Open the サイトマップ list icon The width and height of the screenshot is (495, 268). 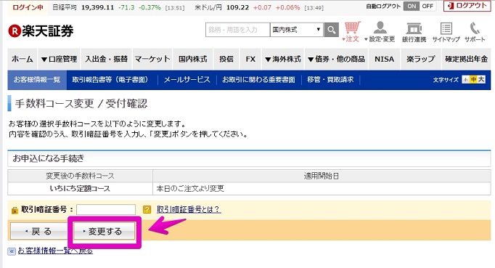coord(446,32)
